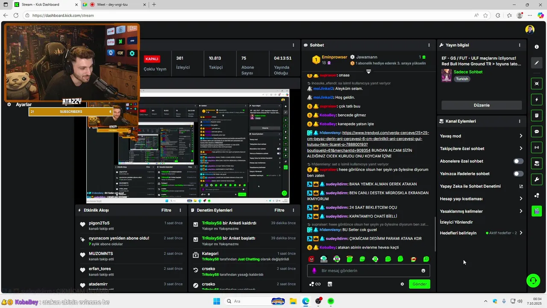Click the green support headset button
The height and width of the screenshot is (308, 547).
[x=533, y=281]
